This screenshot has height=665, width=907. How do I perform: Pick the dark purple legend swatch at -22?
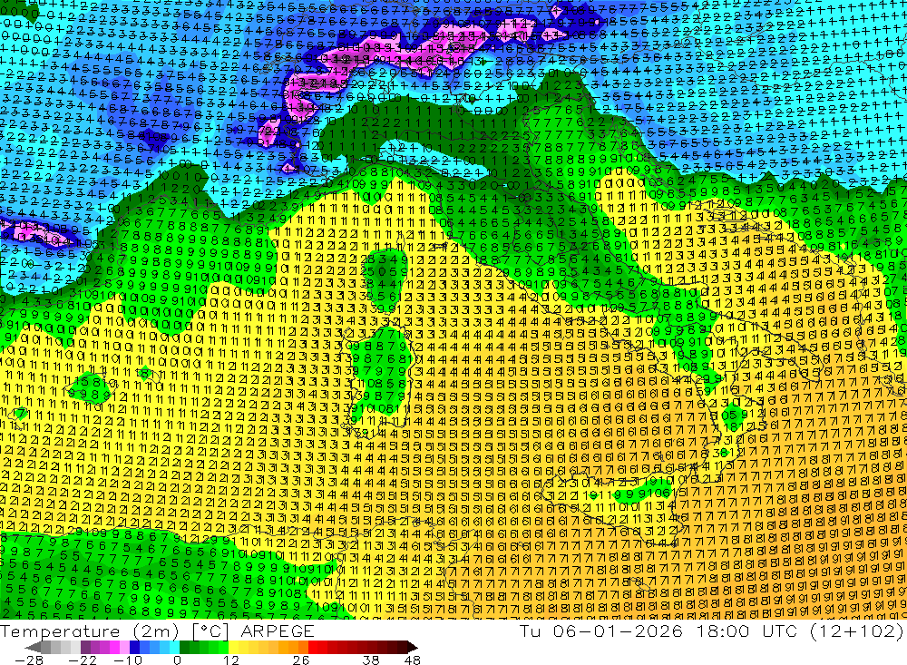(x=85, y=647)
